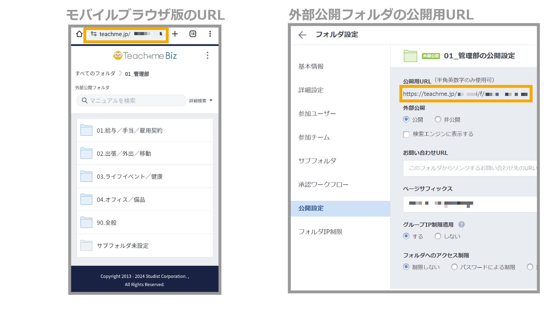This screenshot has width=558, height=314.
Task: Click the help icon beside グループIP制限適用
Action: point(461,224)
